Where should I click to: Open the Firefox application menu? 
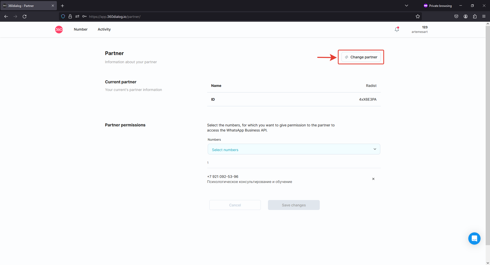point(484,17)
